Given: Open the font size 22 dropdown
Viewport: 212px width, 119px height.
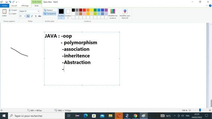Looking at the screenshot, I should tap(25, 16).
